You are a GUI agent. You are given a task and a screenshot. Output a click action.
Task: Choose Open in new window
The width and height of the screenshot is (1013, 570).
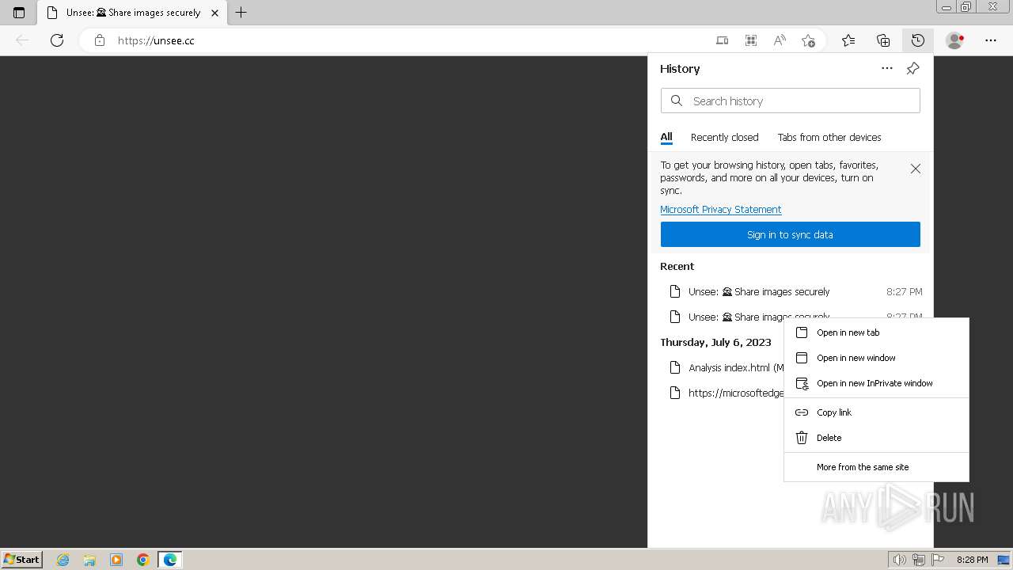pos(876,358)
